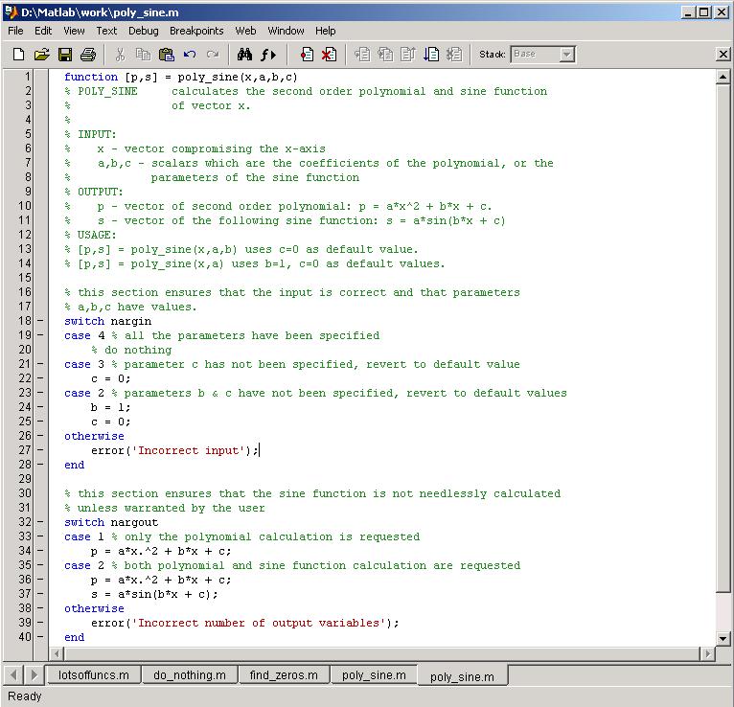
Task: Toggle breakpoint dash at line 18 switch nargin
Action: click(41, 321)
